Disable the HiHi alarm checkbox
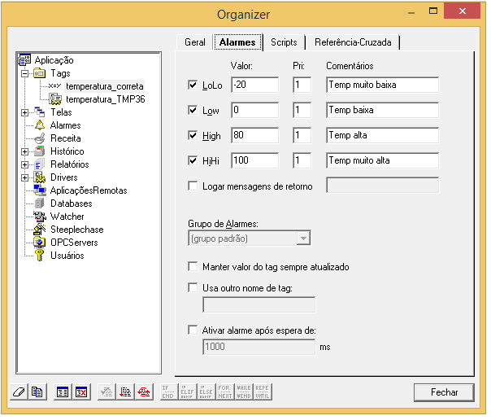 click(x=193, y=160)
